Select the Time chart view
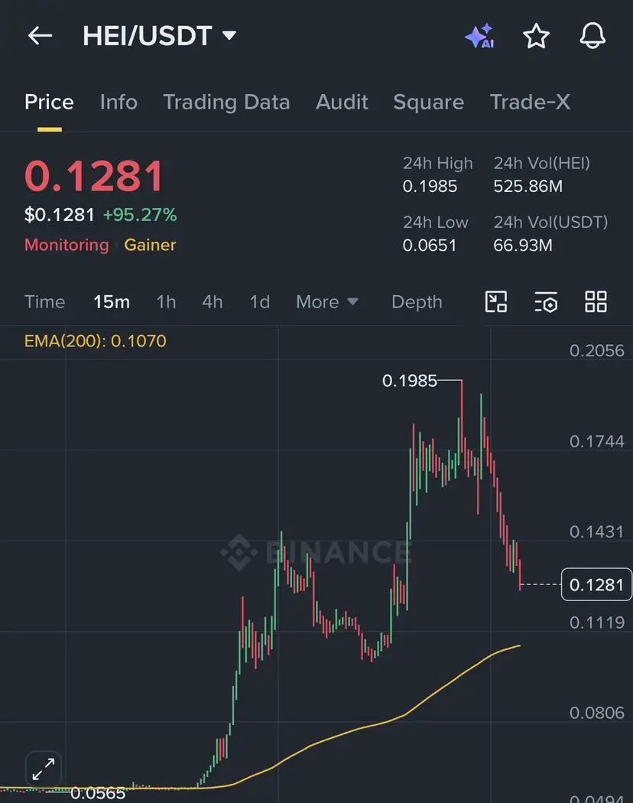Image resolution: width=633 pixels, height=803 pixels. [x=44, y=301]
